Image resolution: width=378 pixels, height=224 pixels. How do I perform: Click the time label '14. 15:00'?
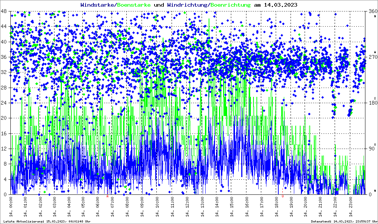(232, 207)
